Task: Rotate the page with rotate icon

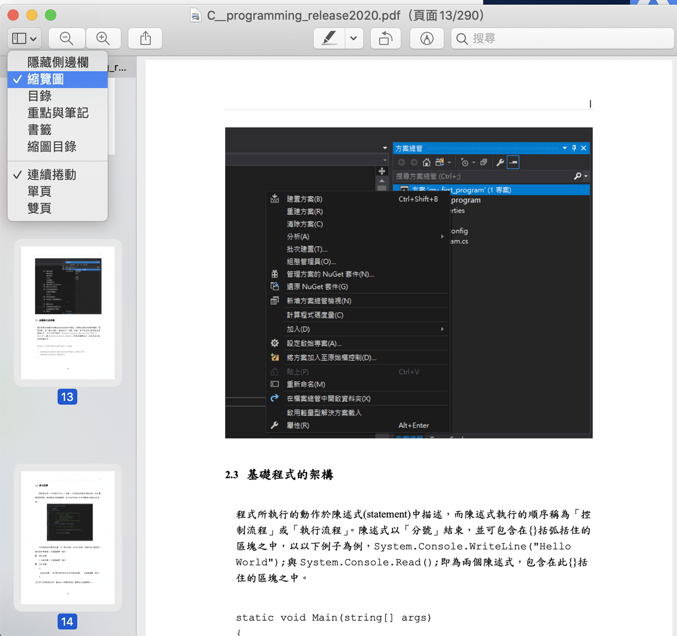Action: (386, 39)
